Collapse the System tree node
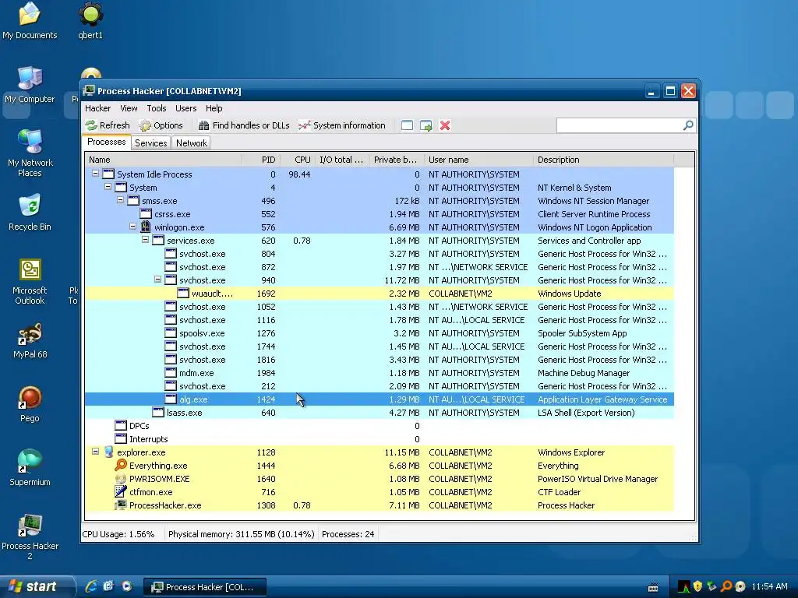Screen dimensions: 798x598 [108, 187]
